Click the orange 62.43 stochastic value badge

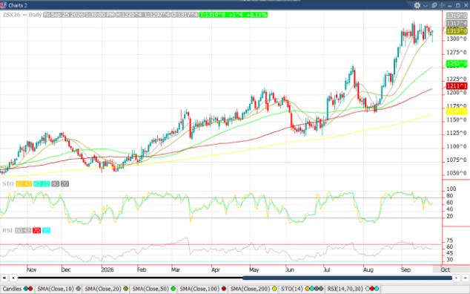click(24, 184)
